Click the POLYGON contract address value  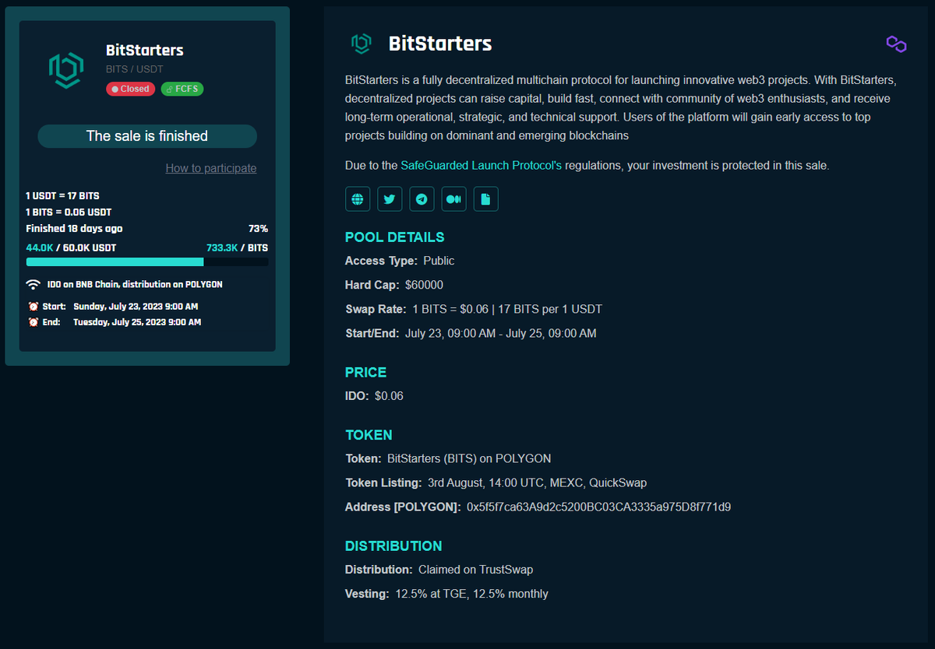coord(598,507)
